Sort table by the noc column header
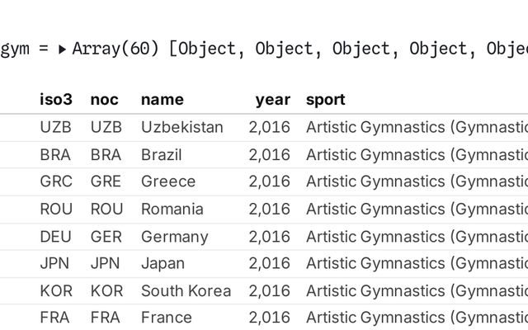The image size is (528, 330). coord(105,100)
